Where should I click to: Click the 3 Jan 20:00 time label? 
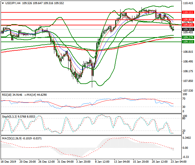tap(83, 162)
